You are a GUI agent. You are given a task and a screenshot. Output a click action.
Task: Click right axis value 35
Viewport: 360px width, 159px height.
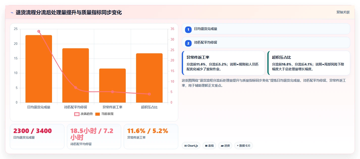172,29
